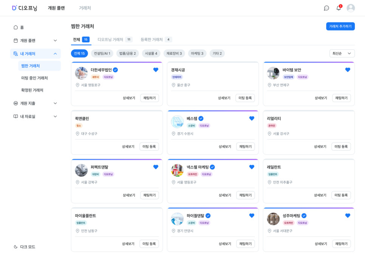
Task: Collapse the 내 거래처 sidebar chevron
Action: 55,54
